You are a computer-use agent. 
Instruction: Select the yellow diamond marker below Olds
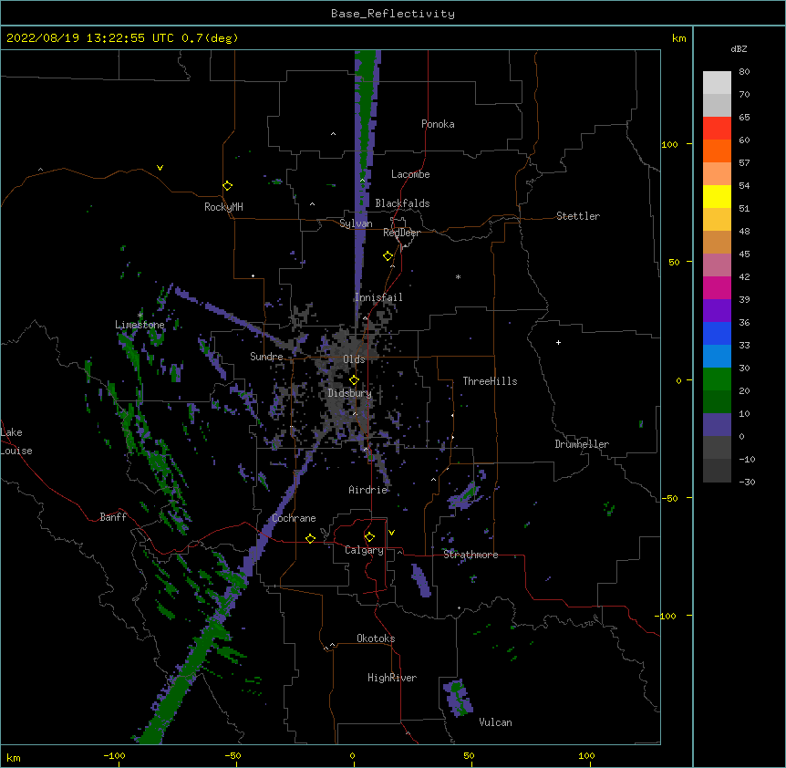pyautogui.click(x=354, y=380)
